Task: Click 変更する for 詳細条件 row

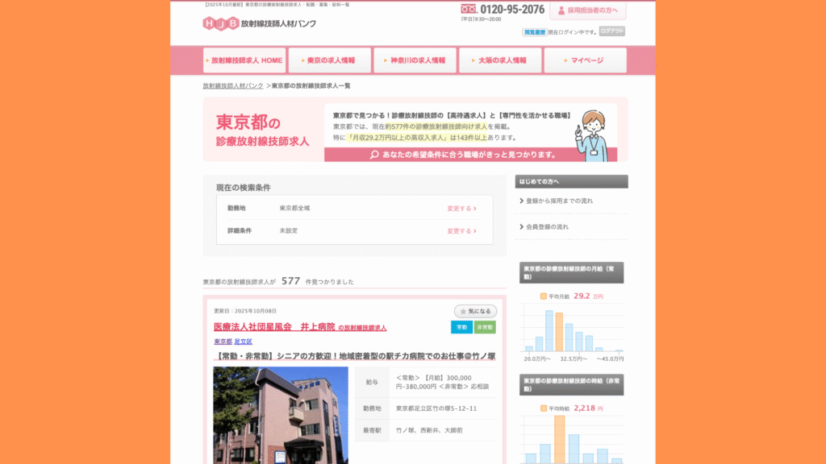Action: pyautogui.click(x=461, y=231)
